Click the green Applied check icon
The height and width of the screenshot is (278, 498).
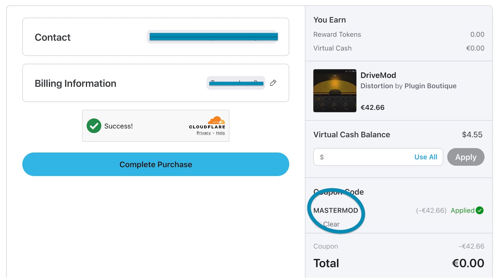coord(480,210)
